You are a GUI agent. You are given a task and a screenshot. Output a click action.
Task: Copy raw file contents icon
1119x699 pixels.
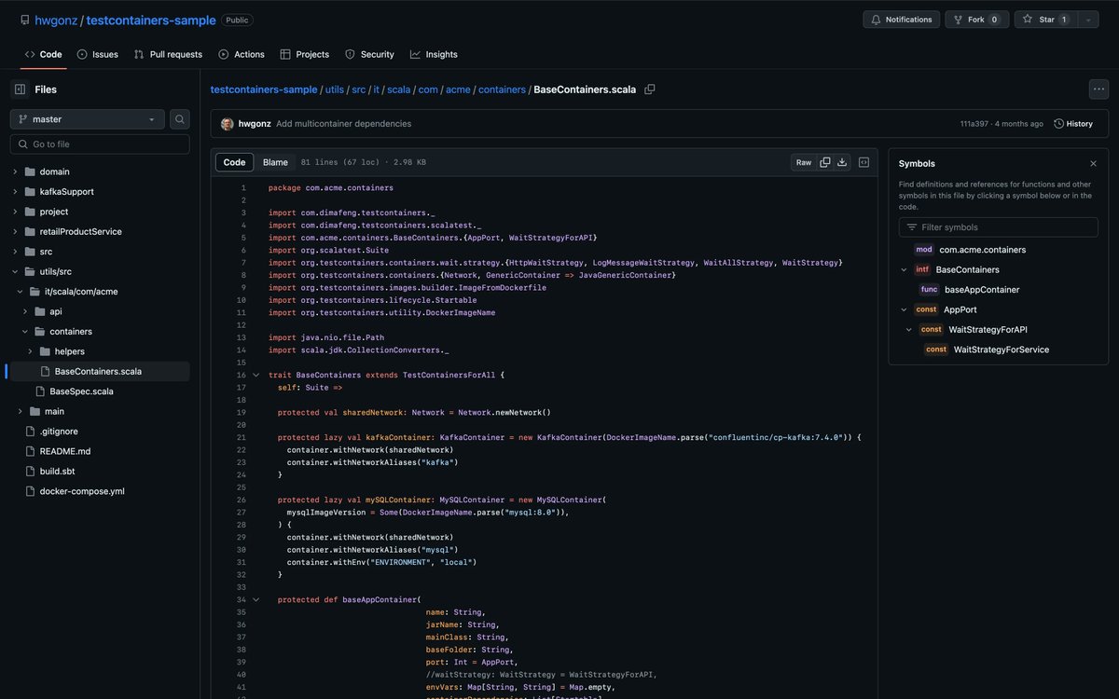pos(825,162)
